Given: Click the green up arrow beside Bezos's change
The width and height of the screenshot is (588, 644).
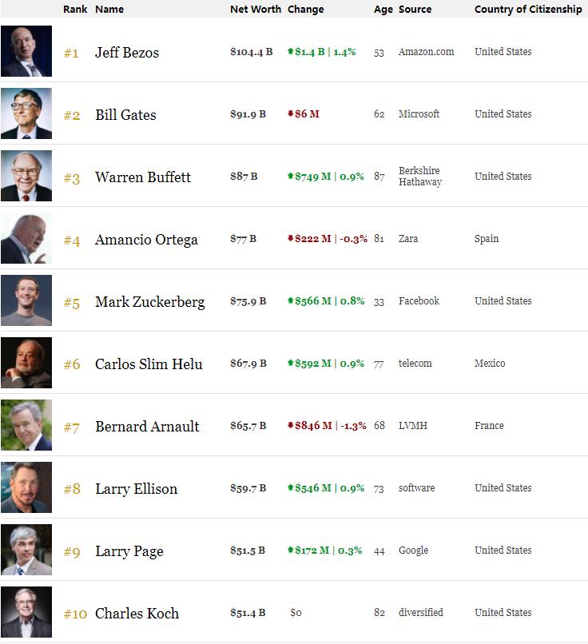Looking at the screenshot, I should (291, 52).
